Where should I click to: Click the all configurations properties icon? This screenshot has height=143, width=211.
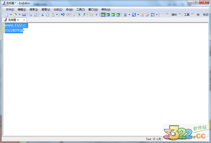coord(147,15)
